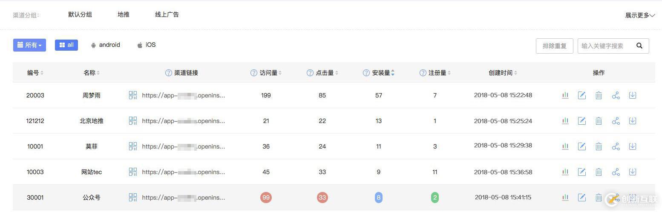The image size is (662, 212).
Task: Click edit icon for 北京地推 row
Action: [581, 121]
